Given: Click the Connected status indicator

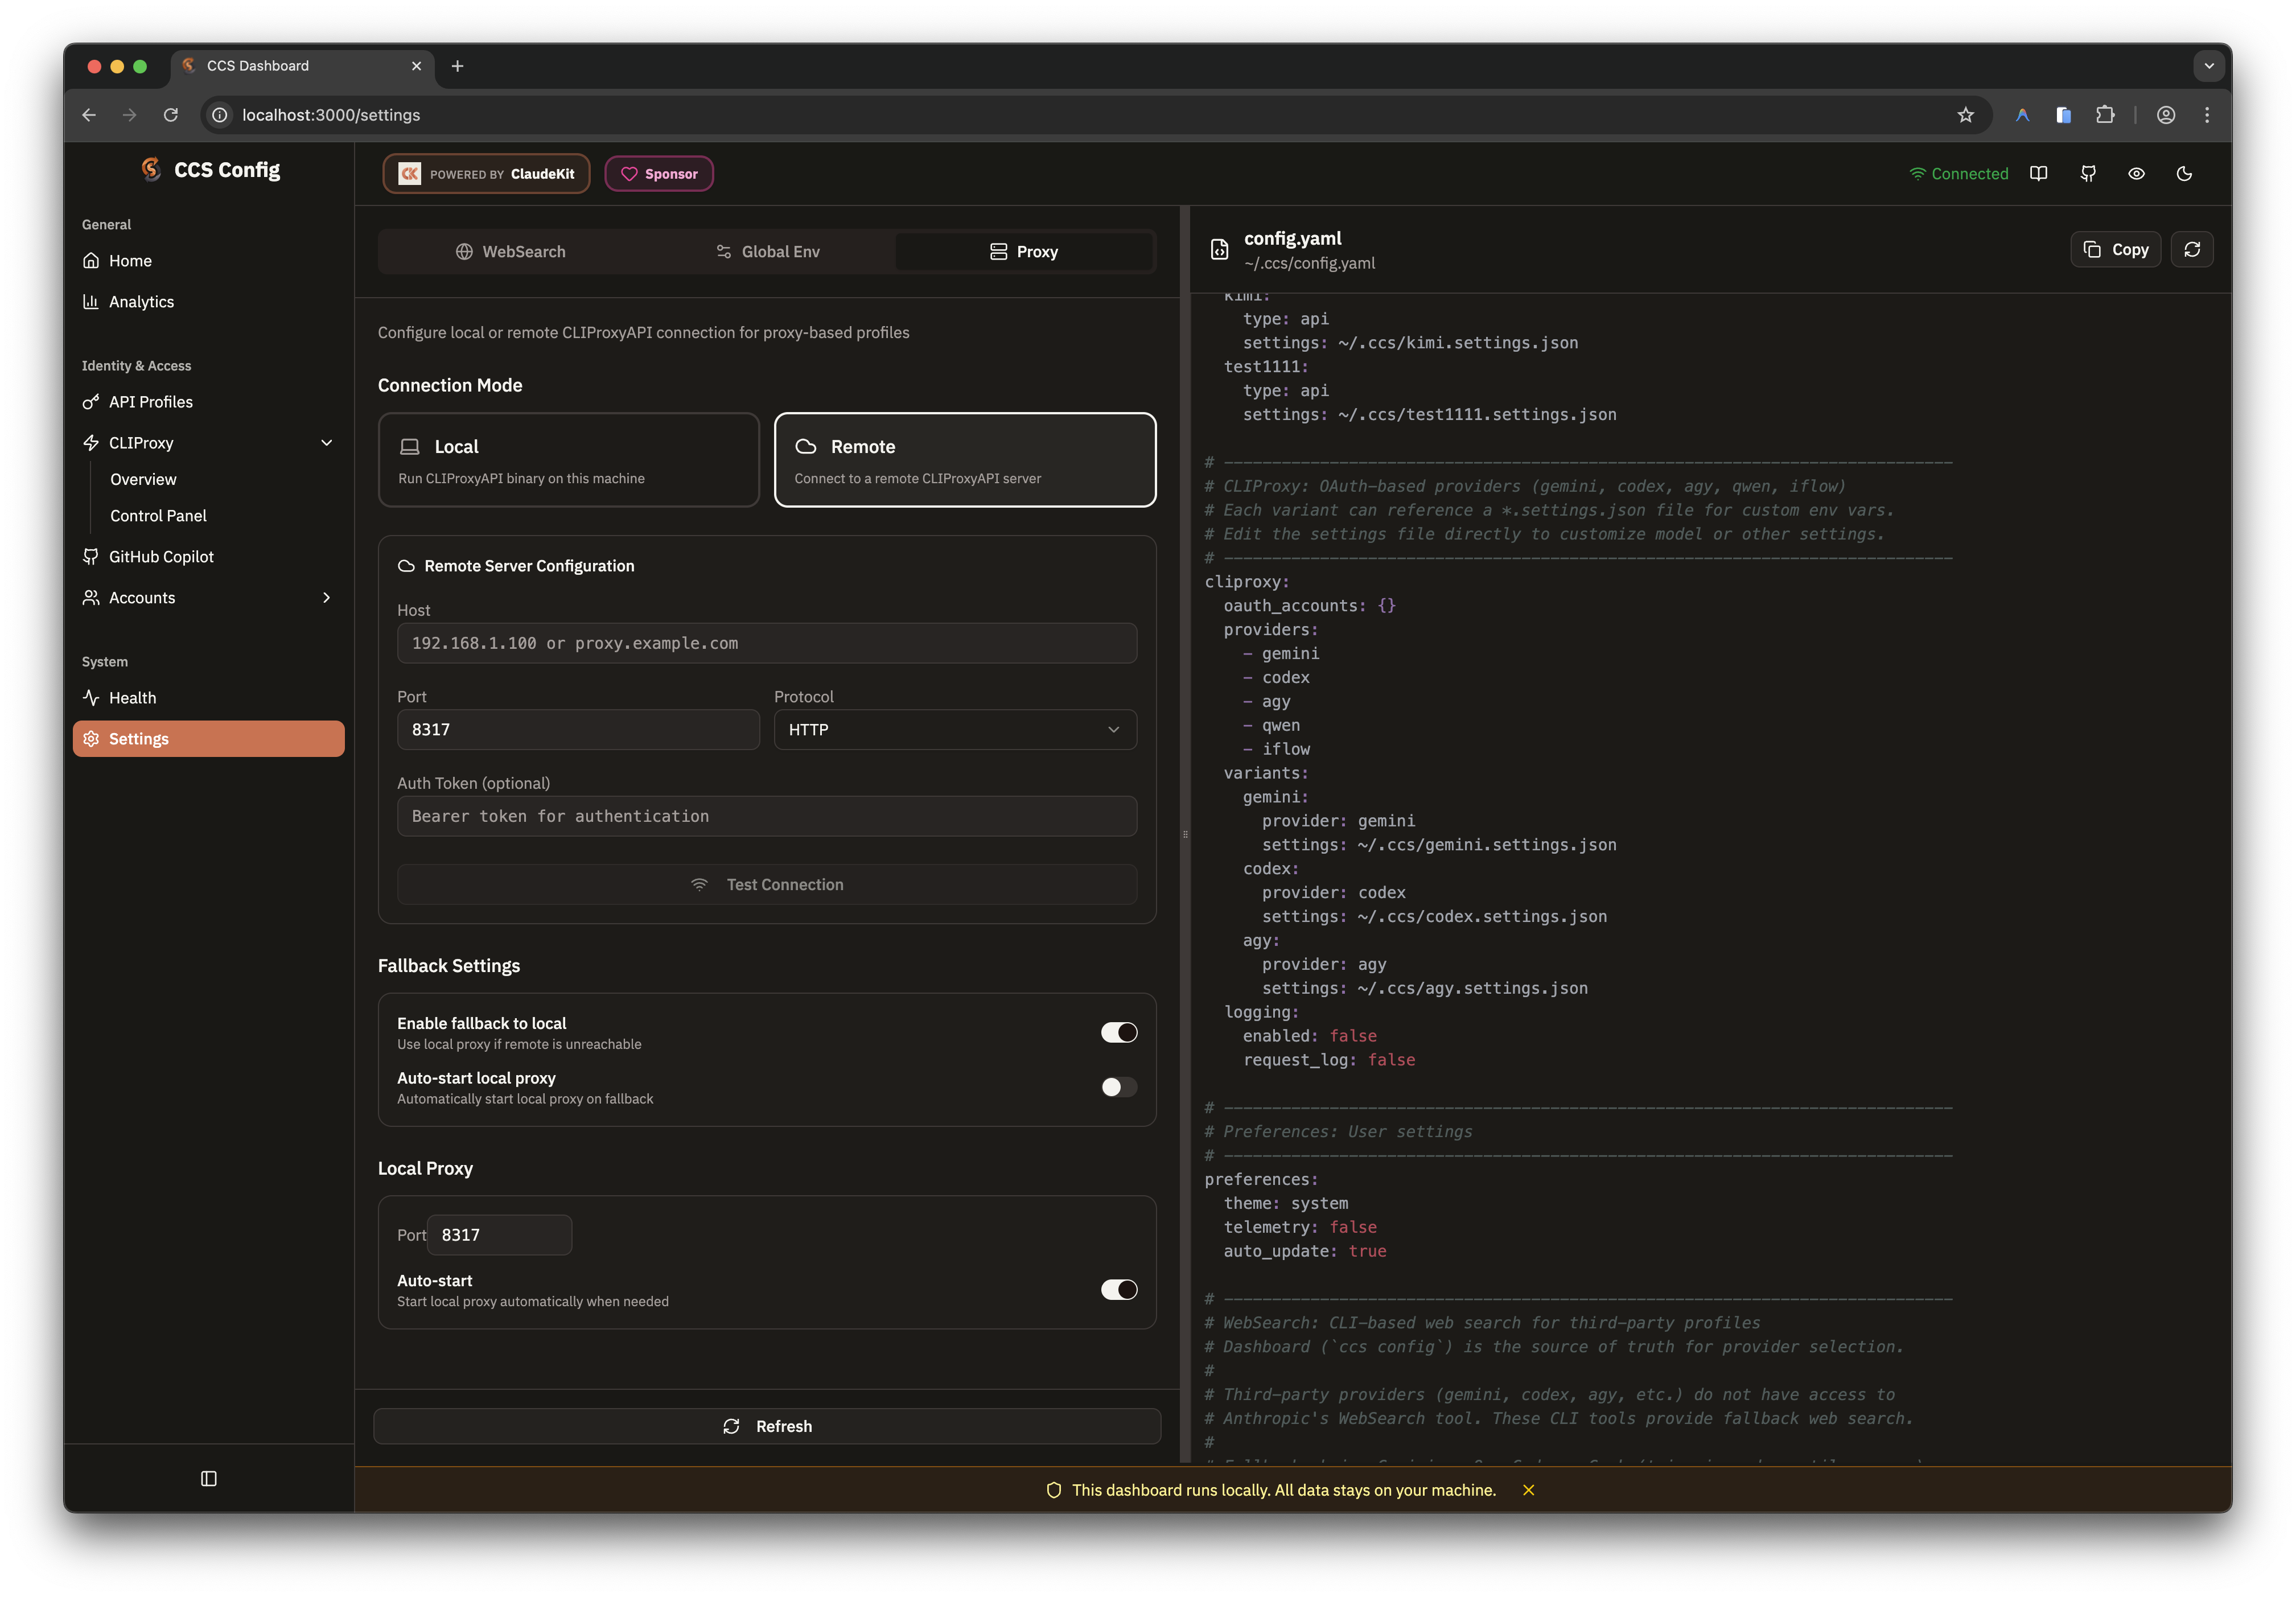Looking at the screenshot, I should coord(1958,173).
